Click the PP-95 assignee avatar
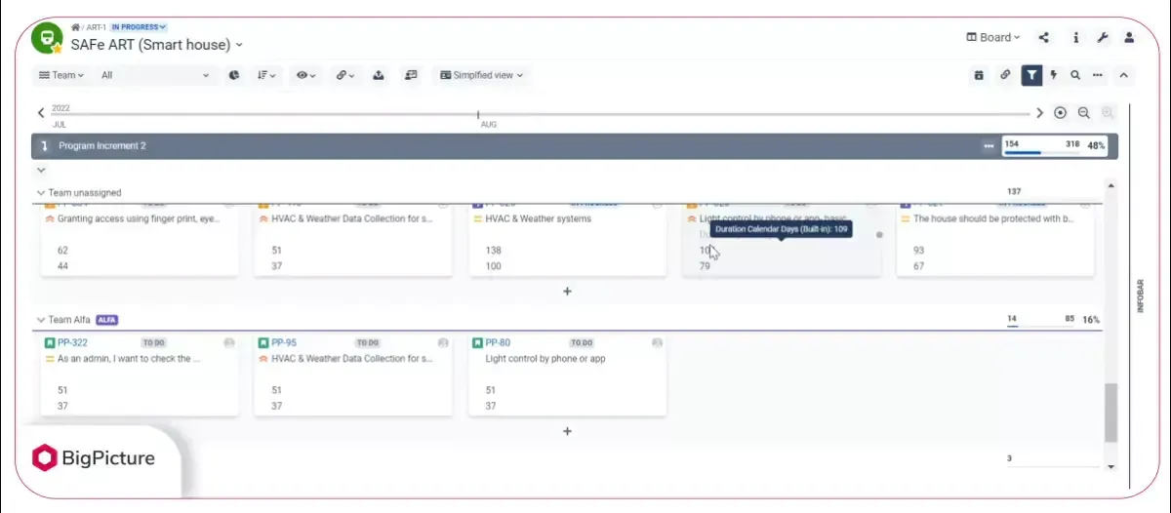 443,343
